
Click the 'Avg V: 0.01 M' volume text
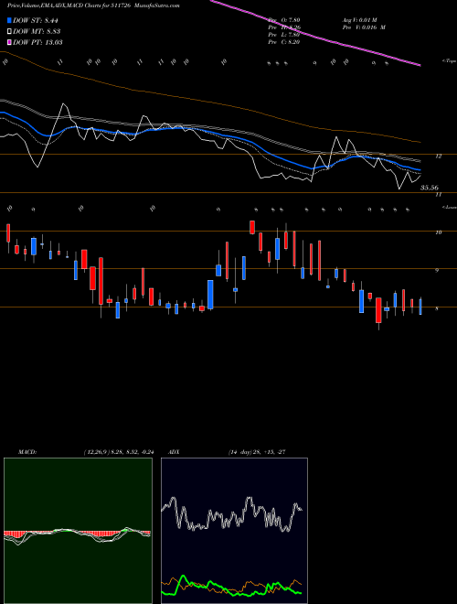360,20
